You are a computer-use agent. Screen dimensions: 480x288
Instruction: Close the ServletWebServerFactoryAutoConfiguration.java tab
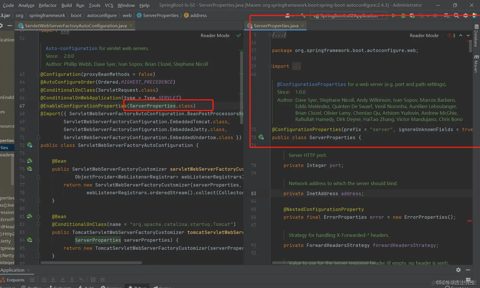(x=131, y=26)
